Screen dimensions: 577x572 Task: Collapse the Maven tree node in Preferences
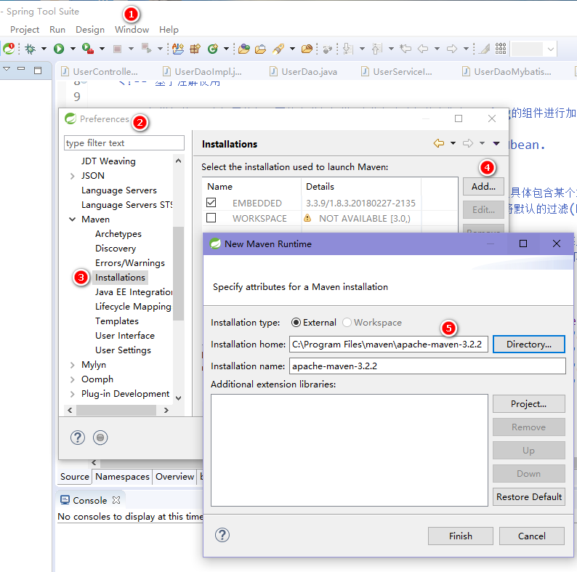pyautogui.click(x=73, y=219)
